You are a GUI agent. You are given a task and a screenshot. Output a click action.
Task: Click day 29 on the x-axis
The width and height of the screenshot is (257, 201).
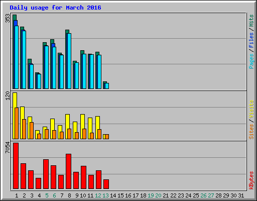(x=226, y=195)
